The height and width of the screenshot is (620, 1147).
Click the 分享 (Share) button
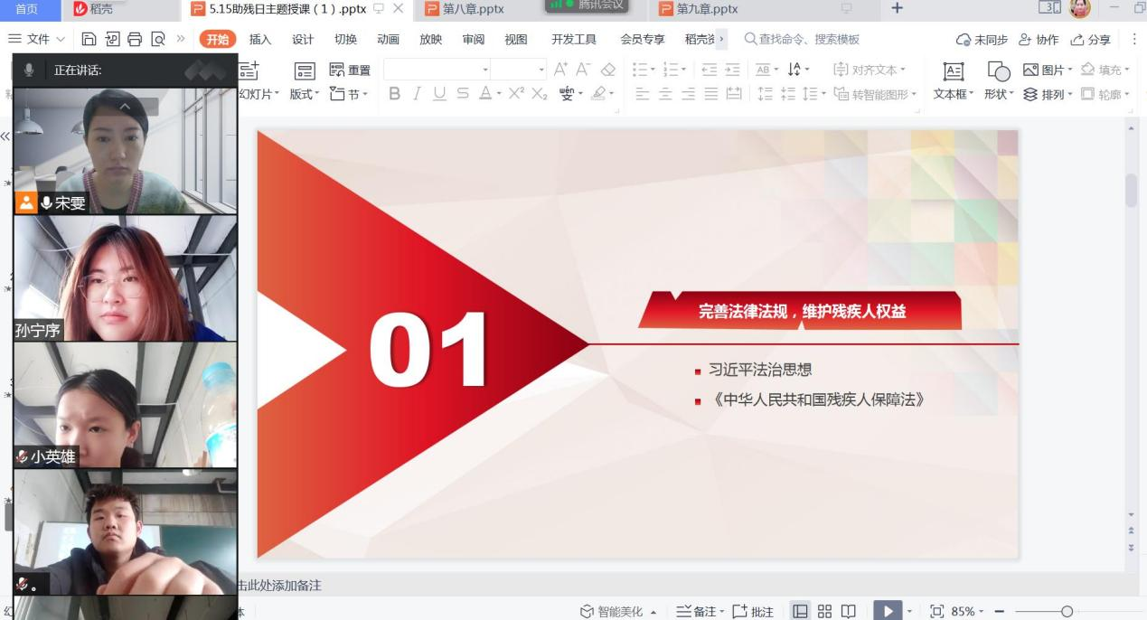pos(1090,40)
